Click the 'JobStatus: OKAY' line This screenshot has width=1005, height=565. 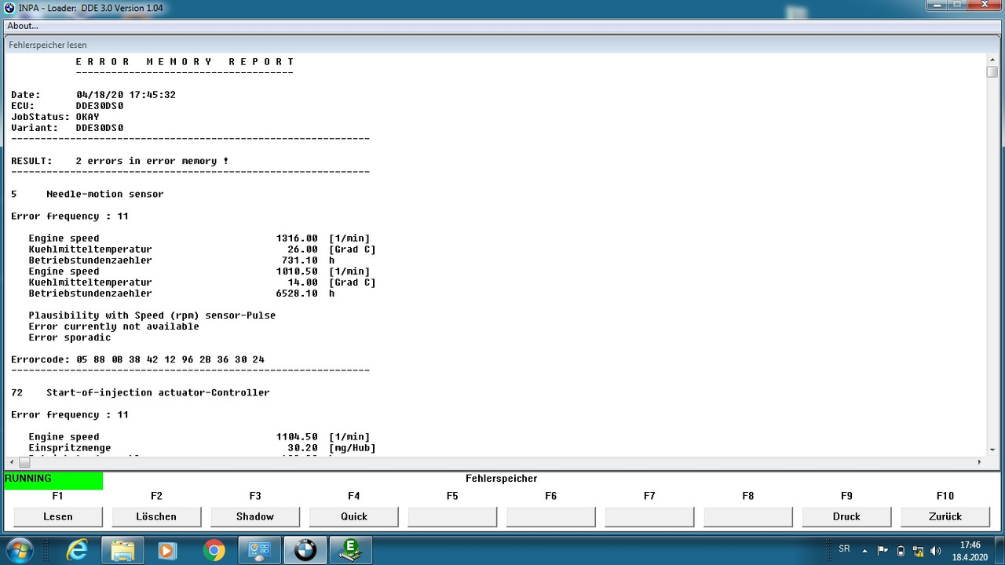tap(55, 117)
